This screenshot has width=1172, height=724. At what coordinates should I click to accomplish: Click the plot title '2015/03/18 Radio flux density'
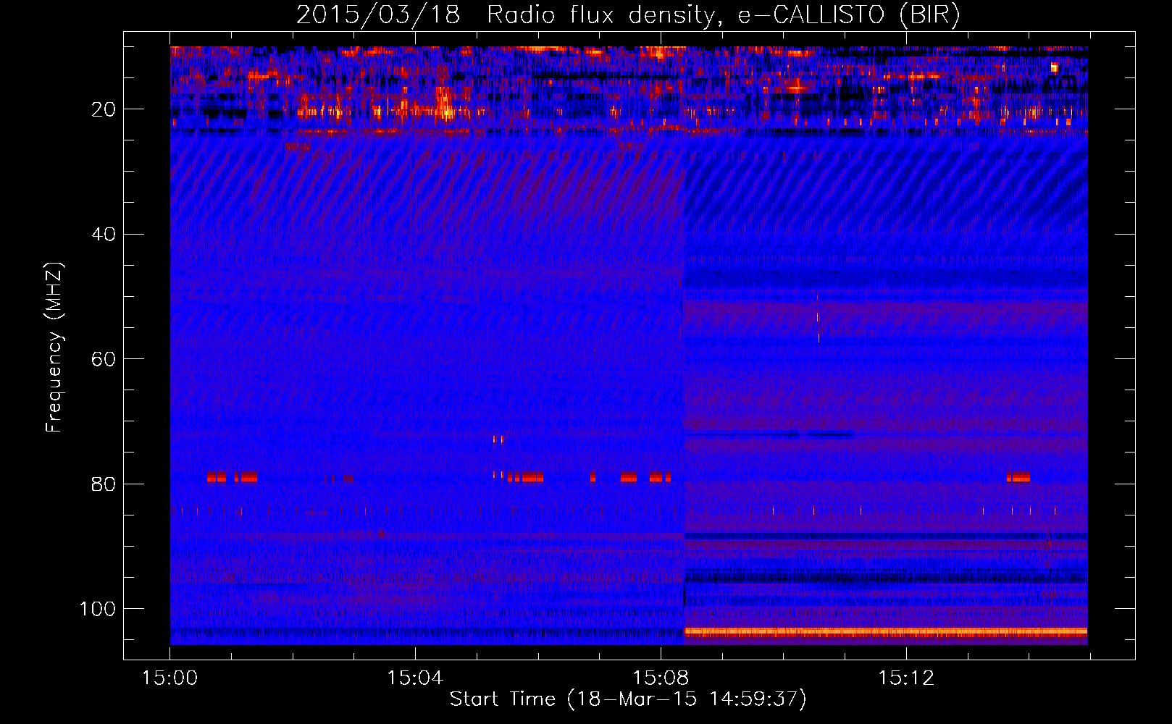click(x=506, y=14)
